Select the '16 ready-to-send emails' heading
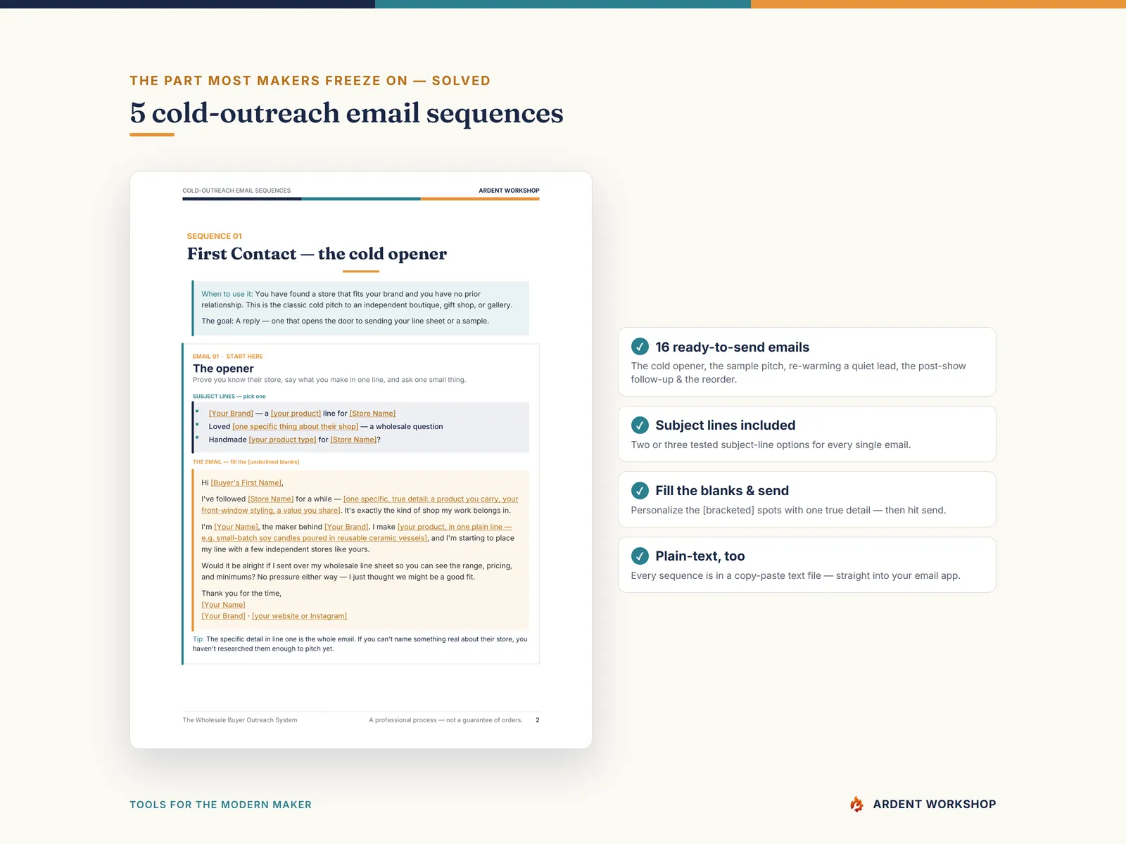Viewport: 1126px width, 844px height. pos(732,347)
